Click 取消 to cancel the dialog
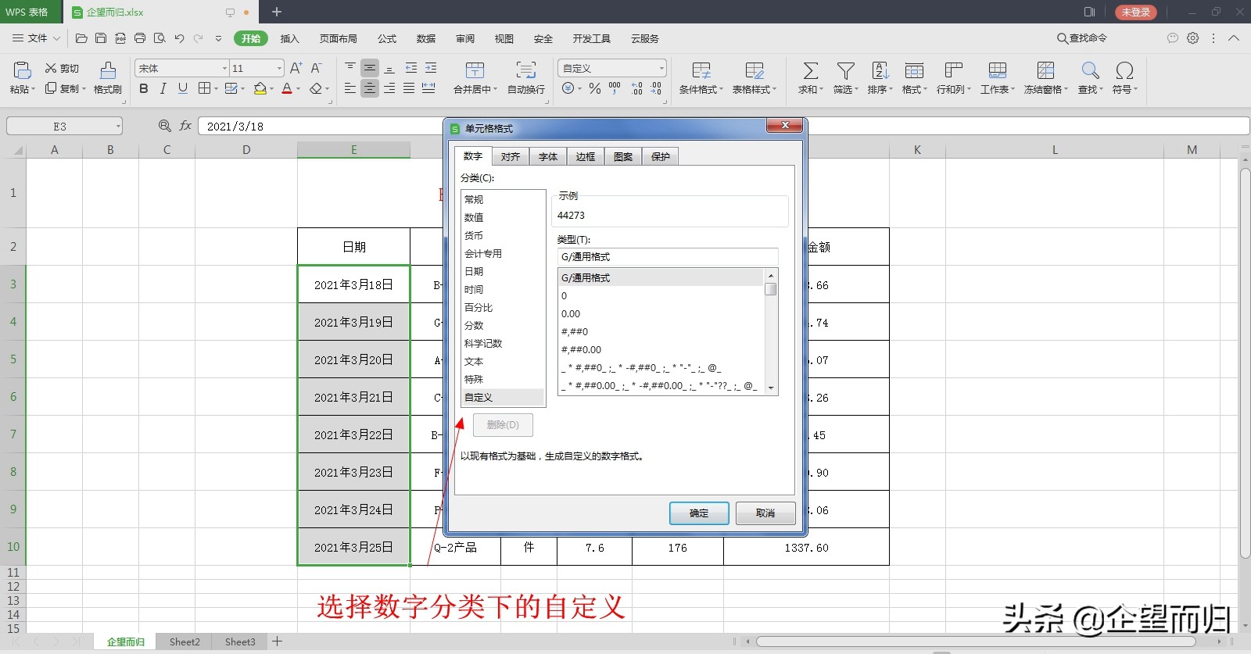 click(765, 513)
